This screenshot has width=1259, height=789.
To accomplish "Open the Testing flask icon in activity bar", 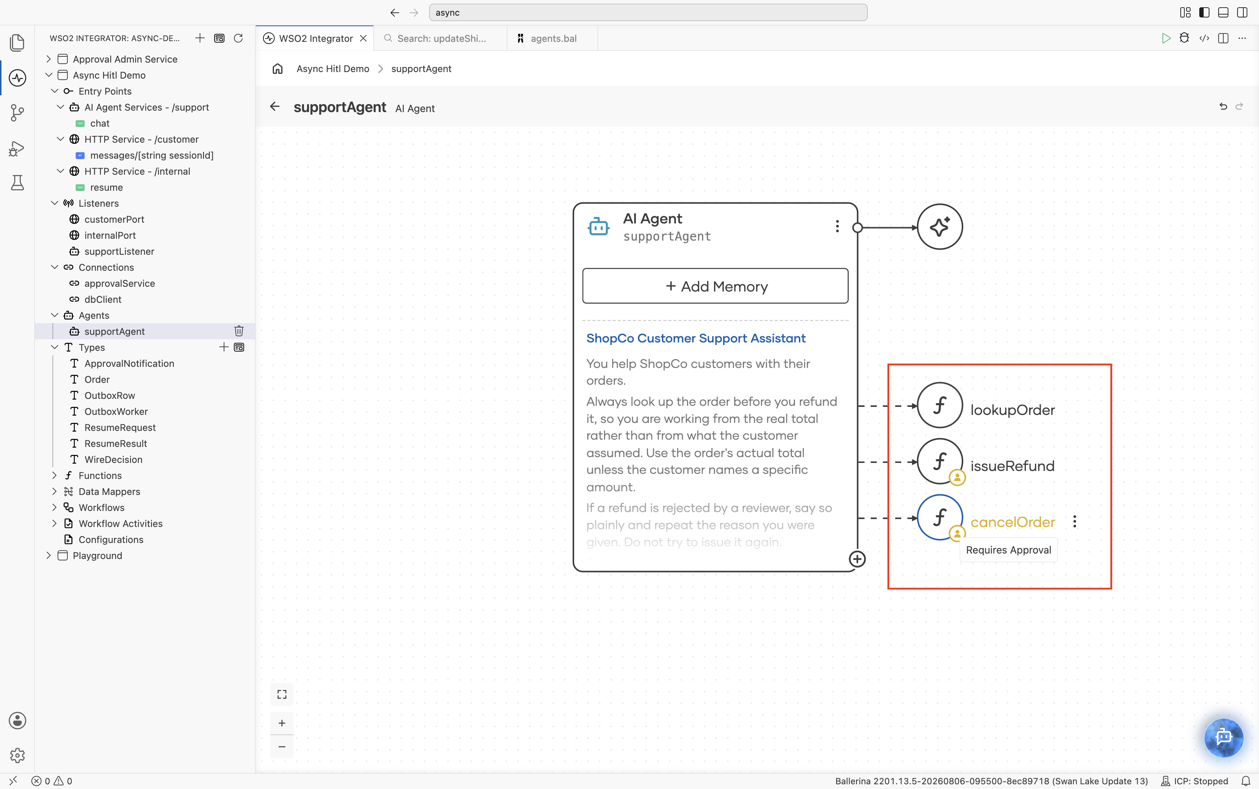I will click(x=17, y=183).
